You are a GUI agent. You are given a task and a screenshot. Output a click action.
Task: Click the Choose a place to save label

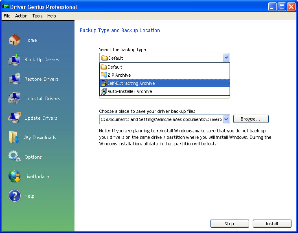(x=147, y=111)
